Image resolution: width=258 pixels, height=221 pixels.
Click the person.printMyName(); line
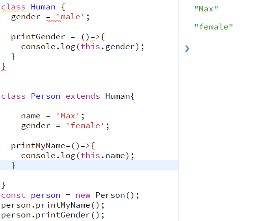pos(53,205)
